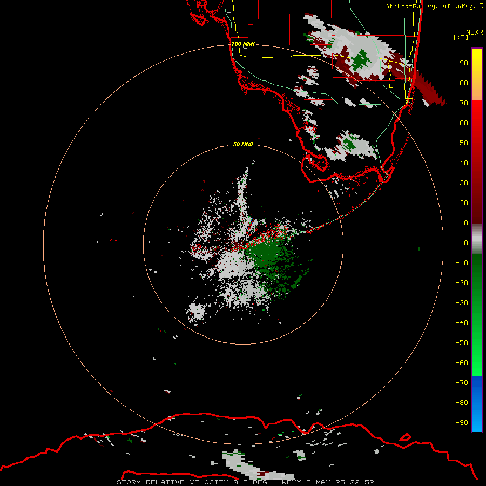Click the positive 80 knot scale label
Viewport: 486px width, 486px height.
[x=464, y=83]
